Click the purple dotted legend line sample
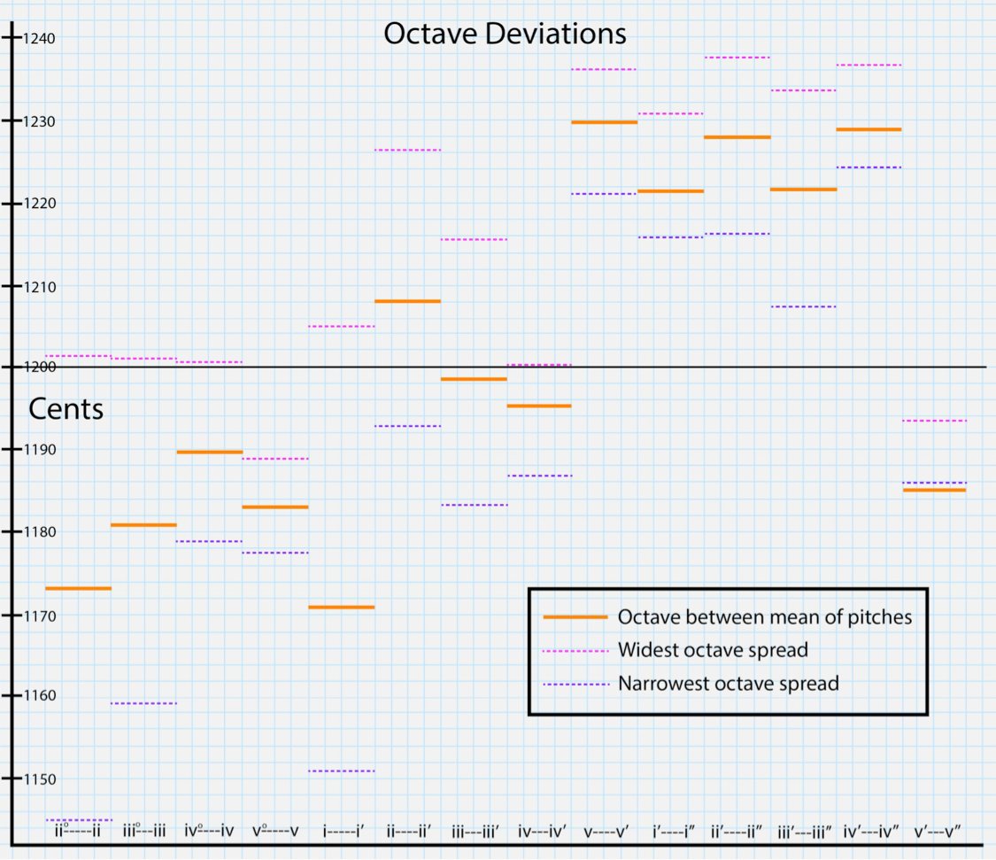Screen dimensions: 996x860 pyautogui.click(x=575, y=685)
